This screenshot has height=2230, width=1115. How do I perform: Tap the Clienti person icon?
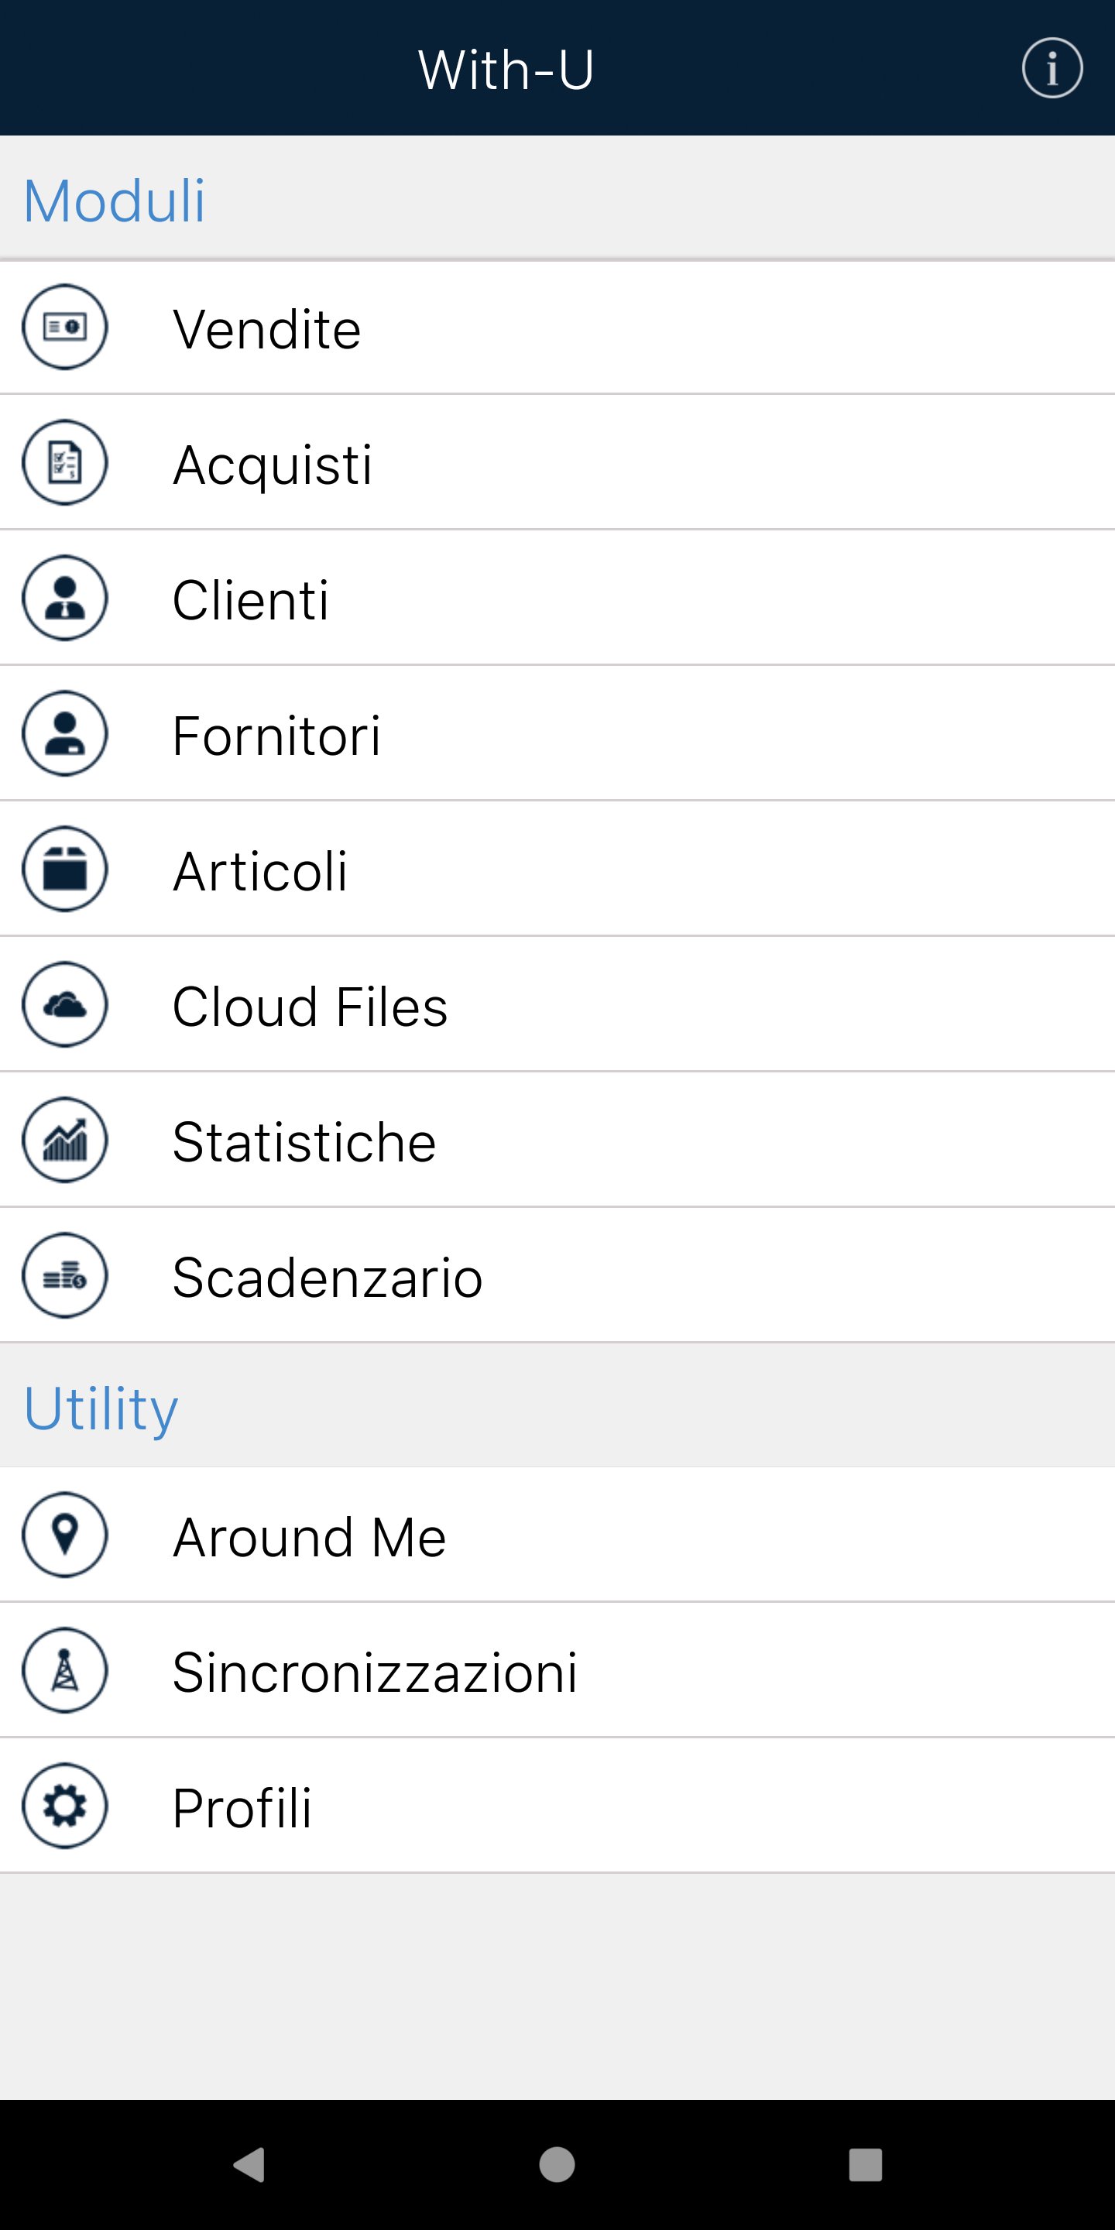pos(65,599)
